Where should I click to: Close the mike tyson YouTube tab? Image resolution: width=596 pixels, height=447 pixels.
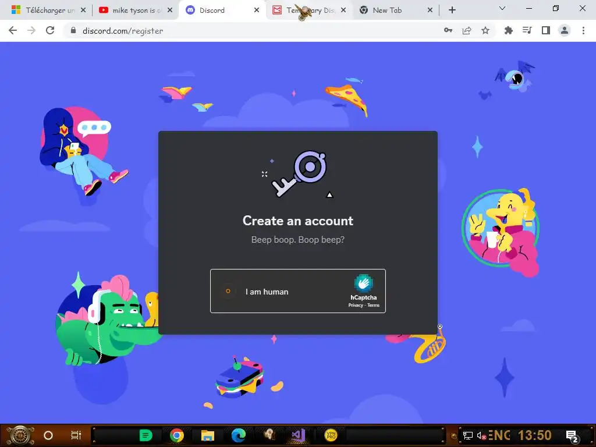tap(170, 10)
